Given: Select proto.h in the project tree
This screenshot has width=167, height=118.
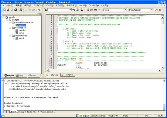Looking at the screenshot, I should point(22,38).
